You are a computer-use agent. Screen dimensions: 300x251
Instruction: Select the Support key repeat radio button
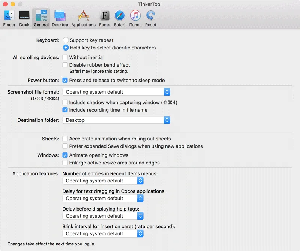66,40
